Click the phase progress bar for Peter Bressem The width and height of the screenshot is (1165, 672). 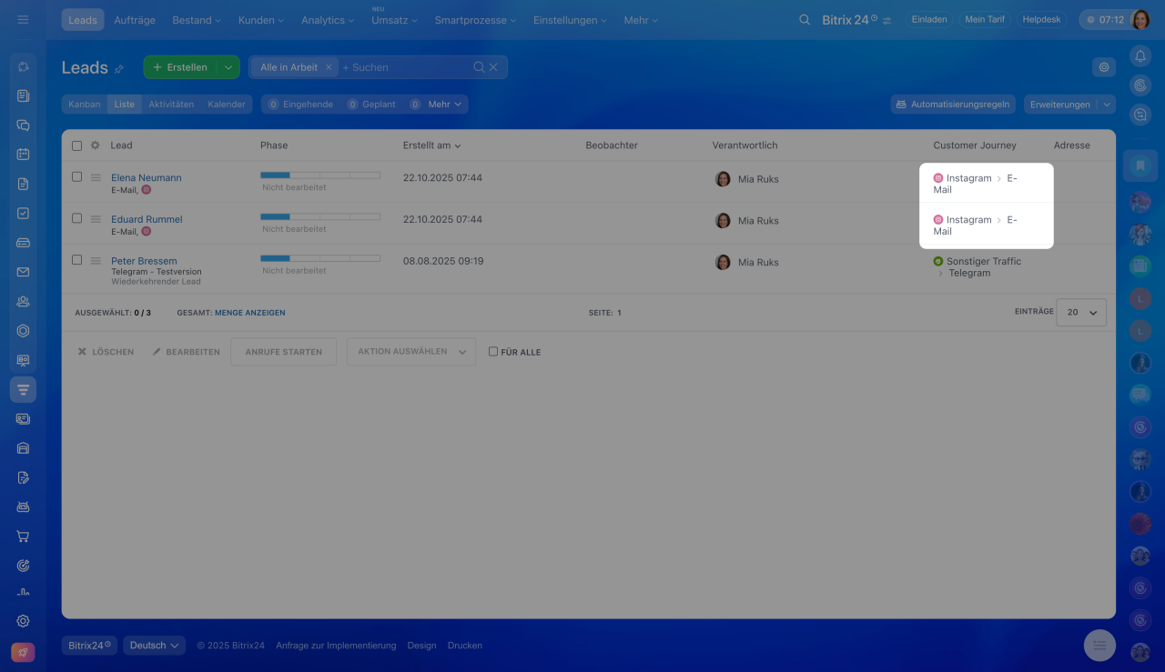click(x=320, y=258)
